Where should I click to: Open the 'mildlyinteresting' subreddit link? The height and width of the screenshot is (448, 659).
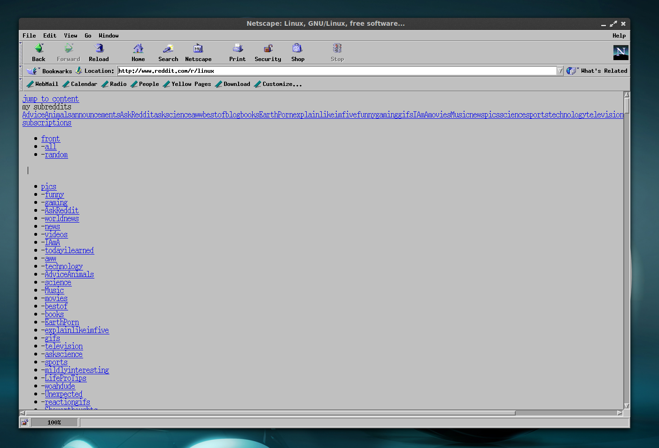(77, 371)
